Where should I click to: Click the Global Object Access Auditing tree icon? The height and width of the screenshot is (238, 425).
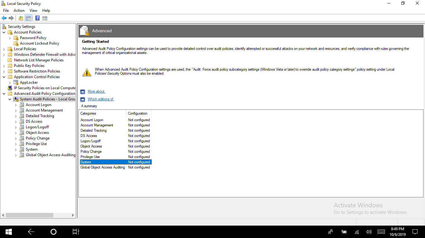pos(22,155)
